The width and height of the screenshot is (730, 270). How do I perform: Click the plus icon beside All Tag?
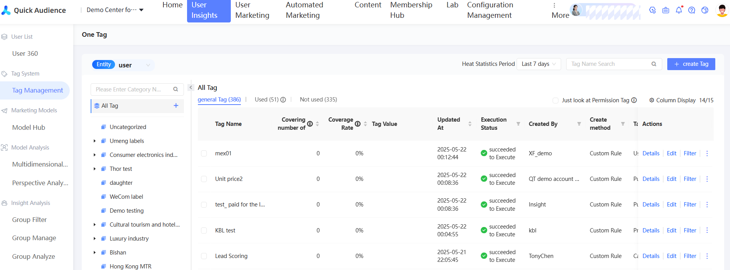pos(176,106)
